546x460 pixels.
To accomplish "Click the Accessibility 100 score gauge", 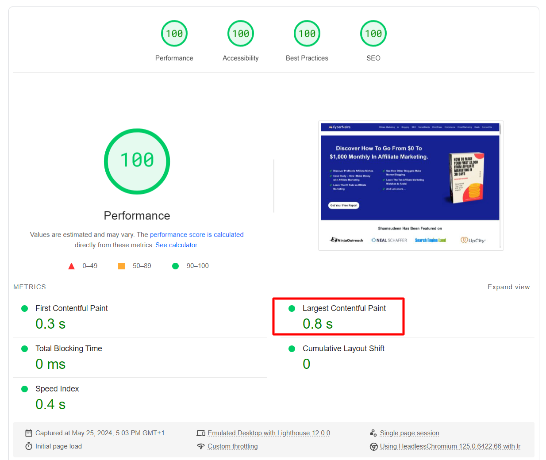I will [x=241, y=34].
